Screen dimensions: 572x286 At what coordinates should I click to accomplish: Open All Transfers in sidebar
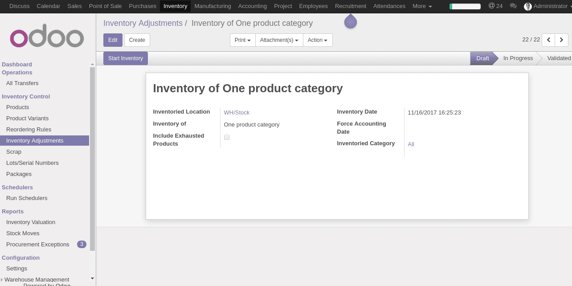pyautogui.click(x=22, y=83)
